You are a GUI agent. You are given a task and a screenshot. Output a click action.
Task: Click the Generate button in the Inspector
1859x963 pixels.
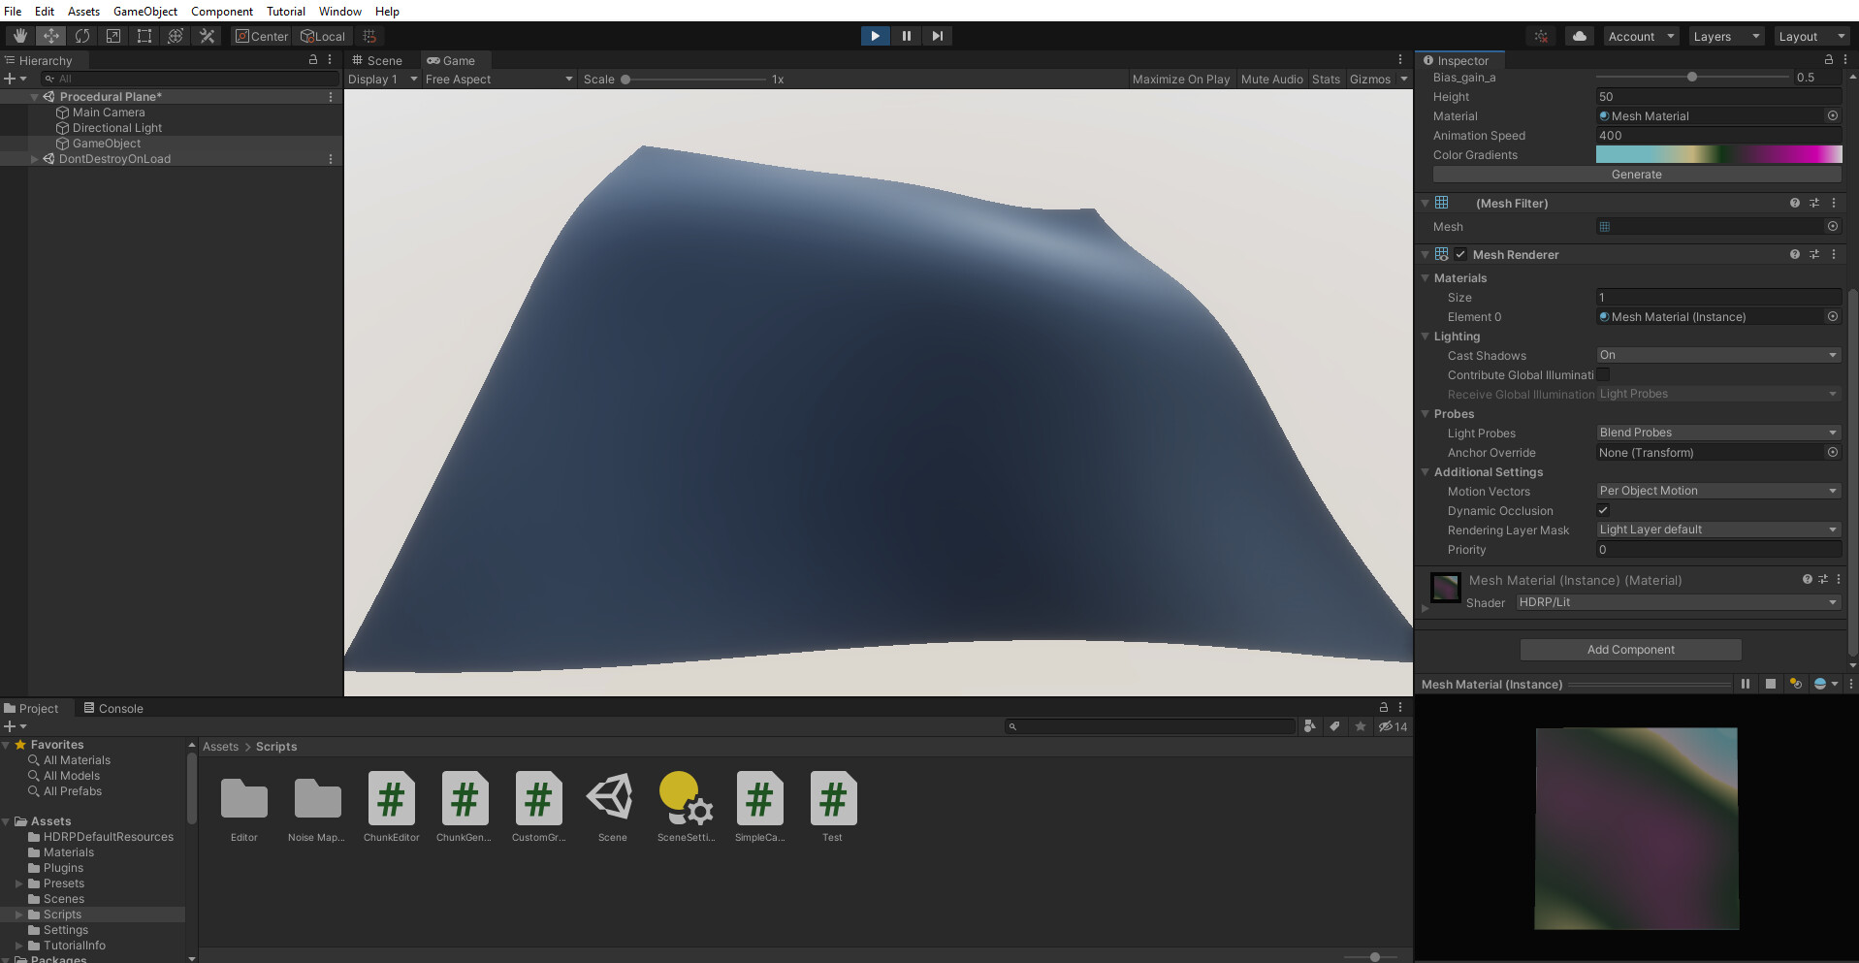coord(1636,175)
